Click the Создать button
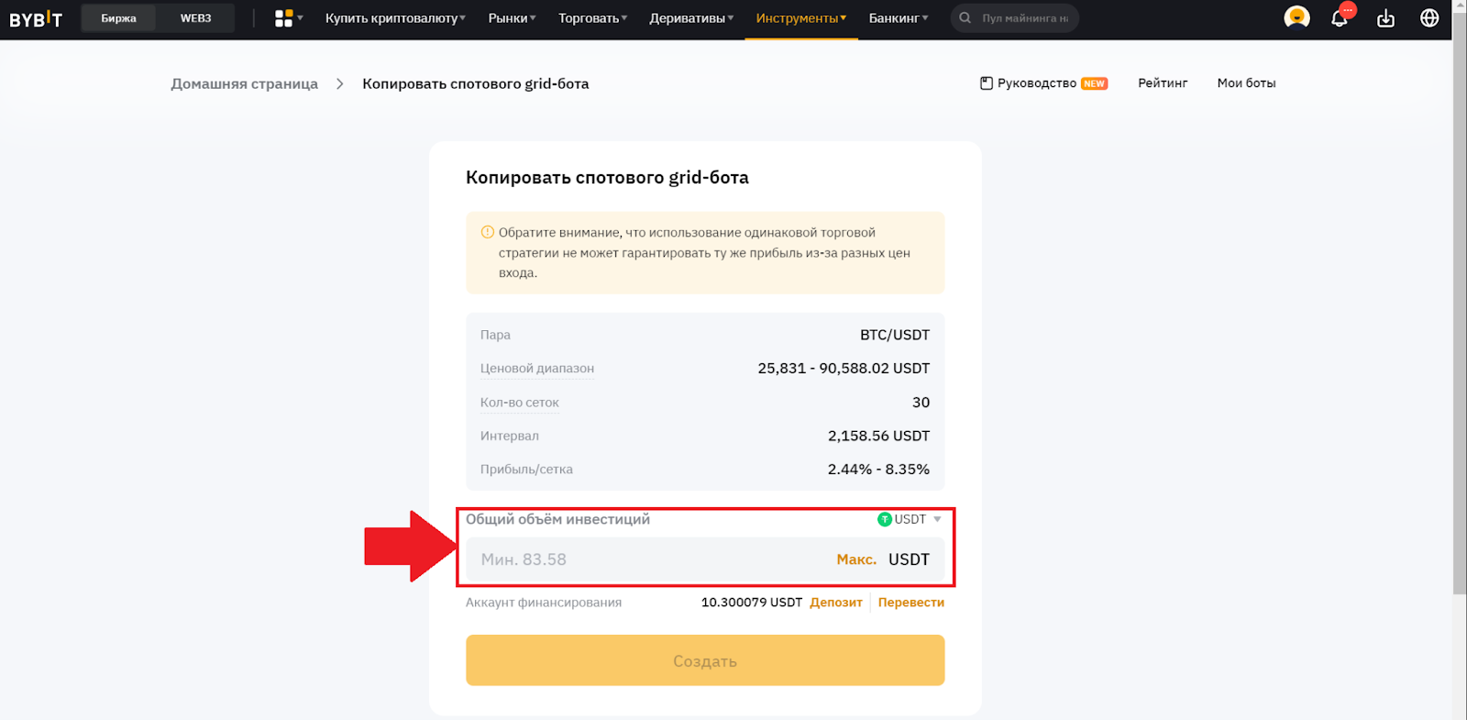The image size is (1467, 720). pos(705,660)
